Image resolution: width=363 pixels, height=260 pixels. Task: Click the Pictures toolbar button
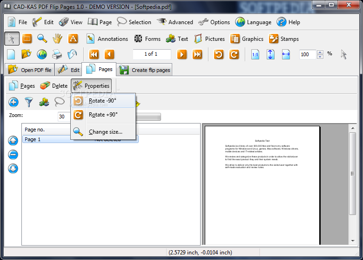point(209,39)
